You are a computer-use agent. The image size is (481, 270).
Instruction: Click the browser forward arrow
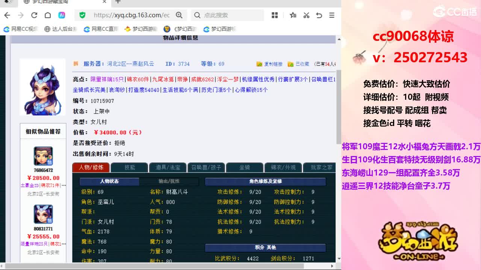[x=21, y=15]
